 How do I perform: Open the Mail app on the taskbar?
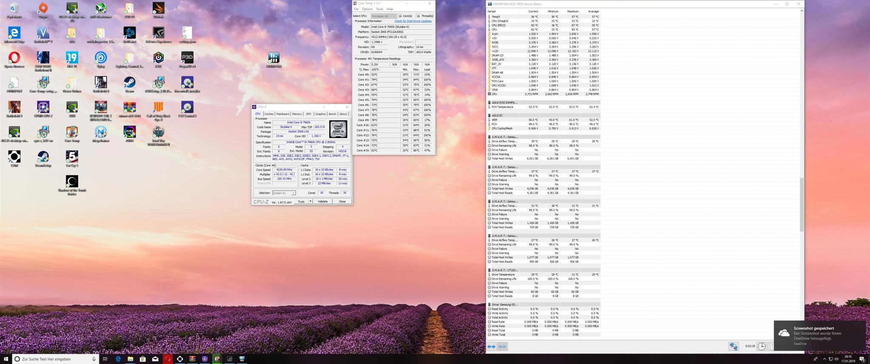coord(155,359)
